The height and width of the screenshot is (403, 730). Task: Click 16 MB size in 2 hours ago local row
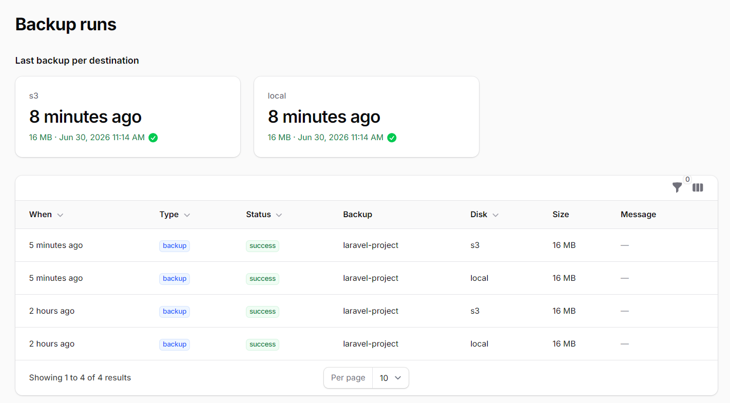pyautogui.click(x=564, y=344)
